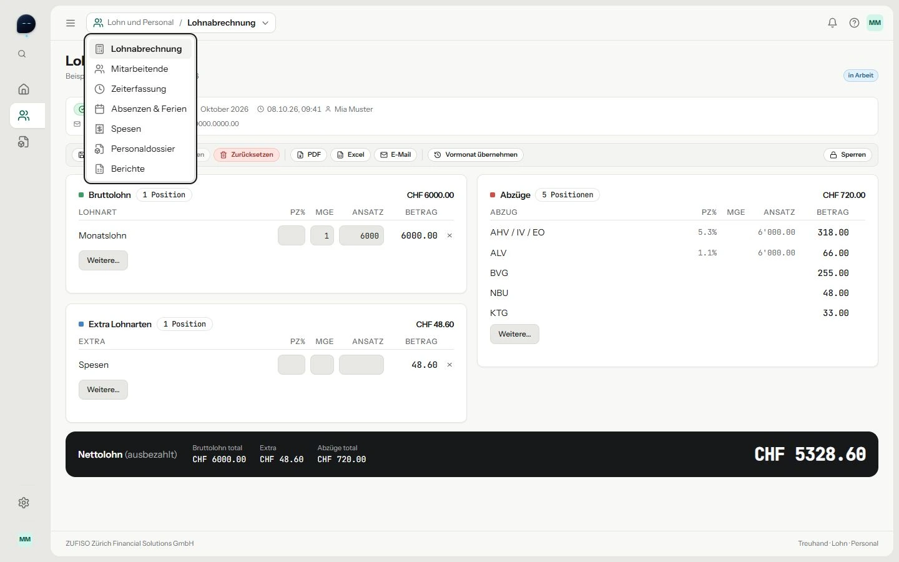The width and height of the screenshot is (899, 562).
Task: Send via the E-Mail button
Action: coord(396,155)
